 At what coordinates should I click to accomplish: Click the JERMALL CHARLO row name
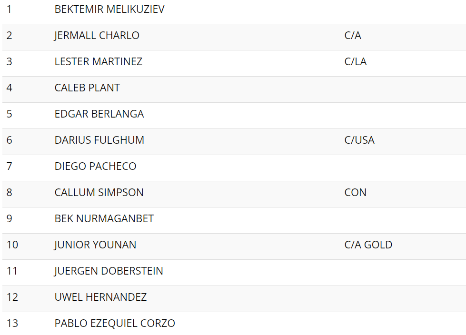[97, 35]
